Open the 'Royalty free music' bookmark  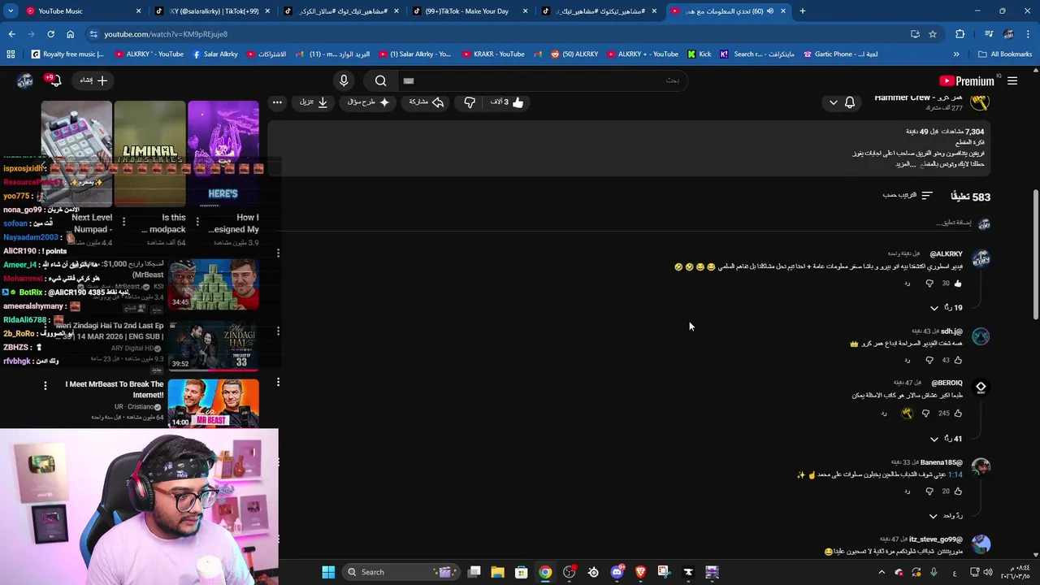pos(67,54)
